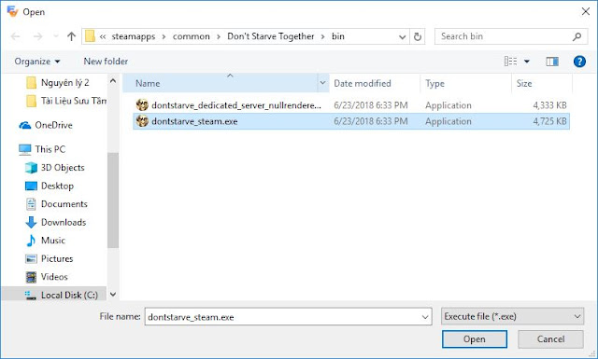Navigate to Don't Starve Together breadcrumb
Image resolution: width=598 pixels, height=359 pixels.
pyautogui.click(x=271, y=36)
